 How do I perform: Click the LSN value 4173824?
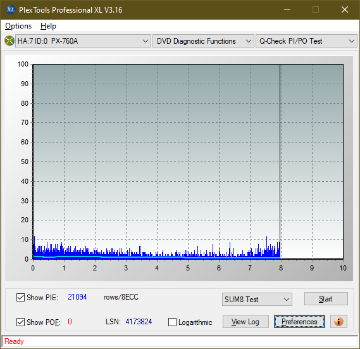coord(139,321)
